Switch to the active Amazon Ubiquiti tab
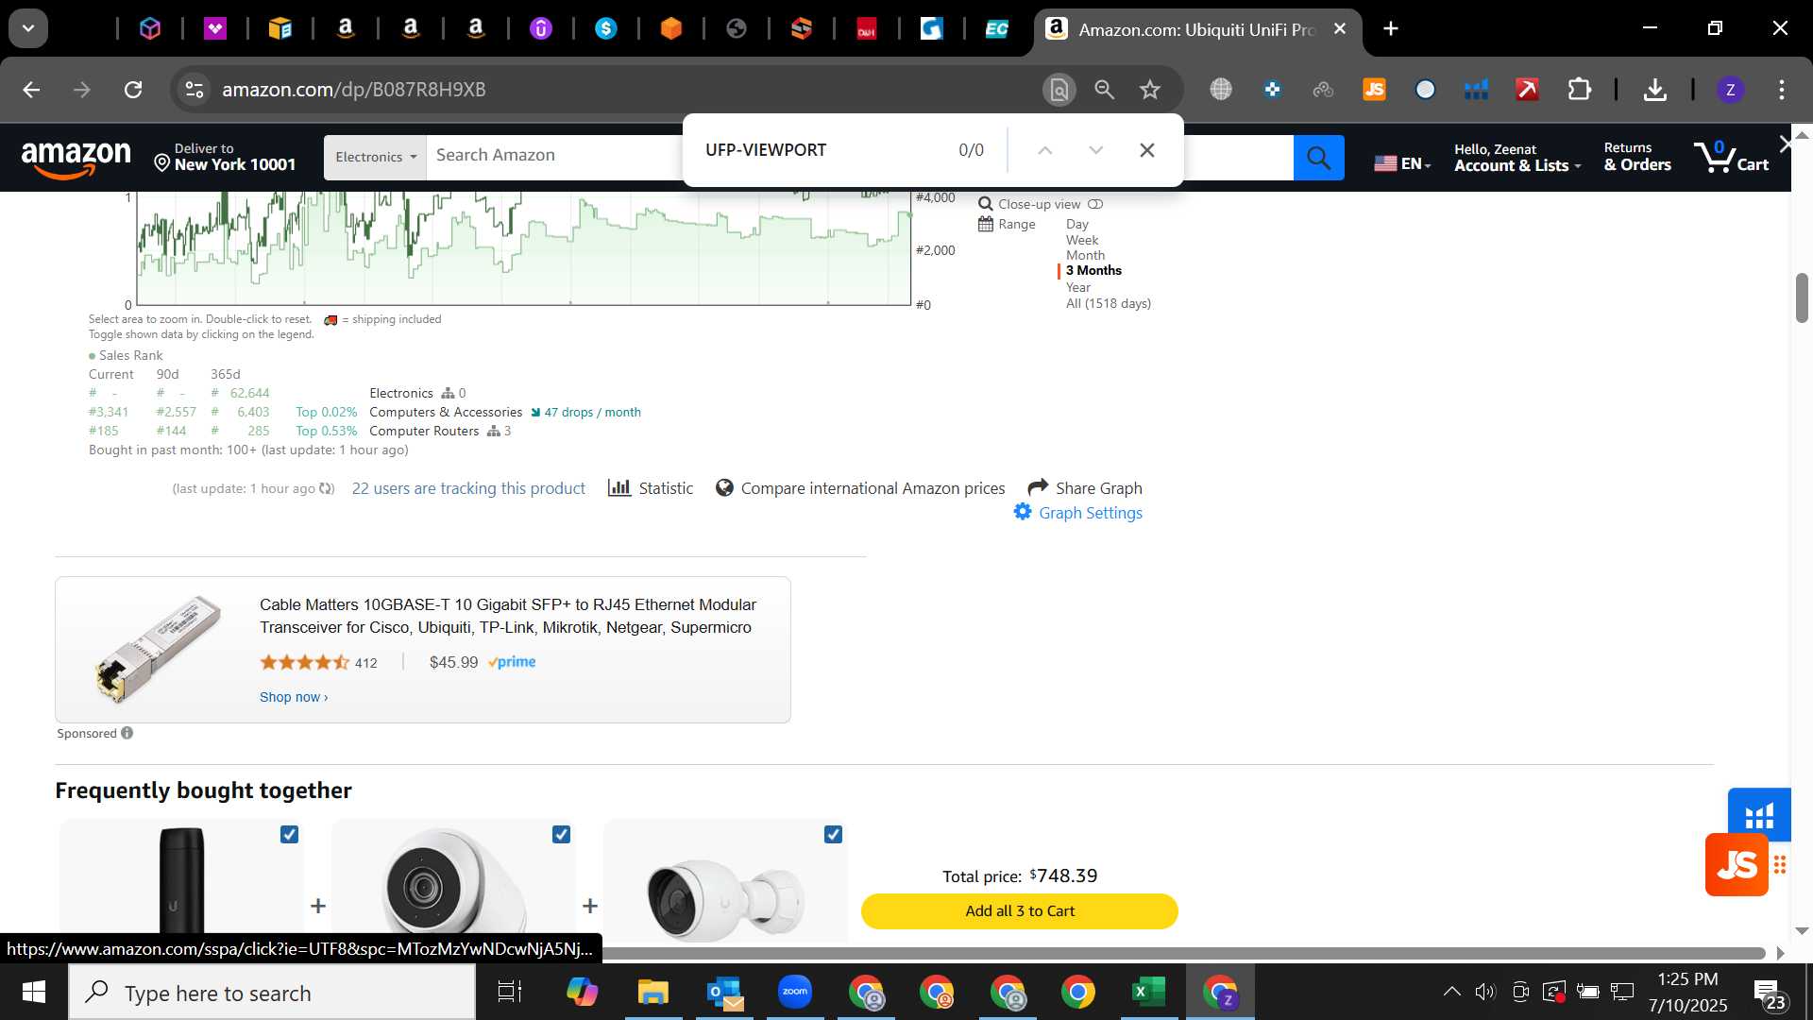The width and height of the screenshot is (1813, 1020). 1197,29
